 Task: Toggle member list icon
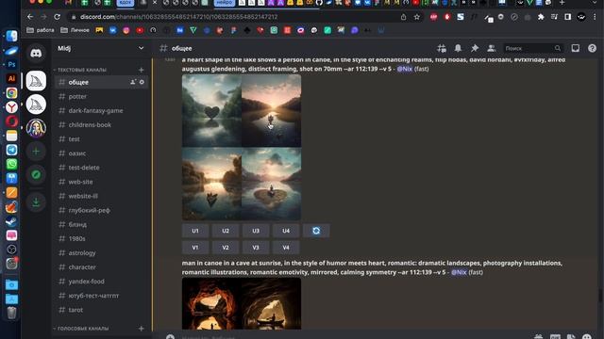(x=491, y=48)
